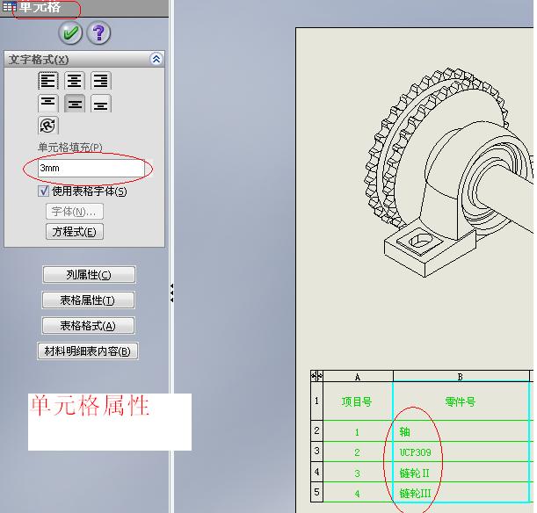
Task: Select top vertical alignment icon
Action: pyautogui.click(x=47, y=104)
